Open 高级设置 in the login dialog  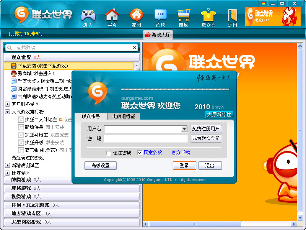[x=101, y=166]
